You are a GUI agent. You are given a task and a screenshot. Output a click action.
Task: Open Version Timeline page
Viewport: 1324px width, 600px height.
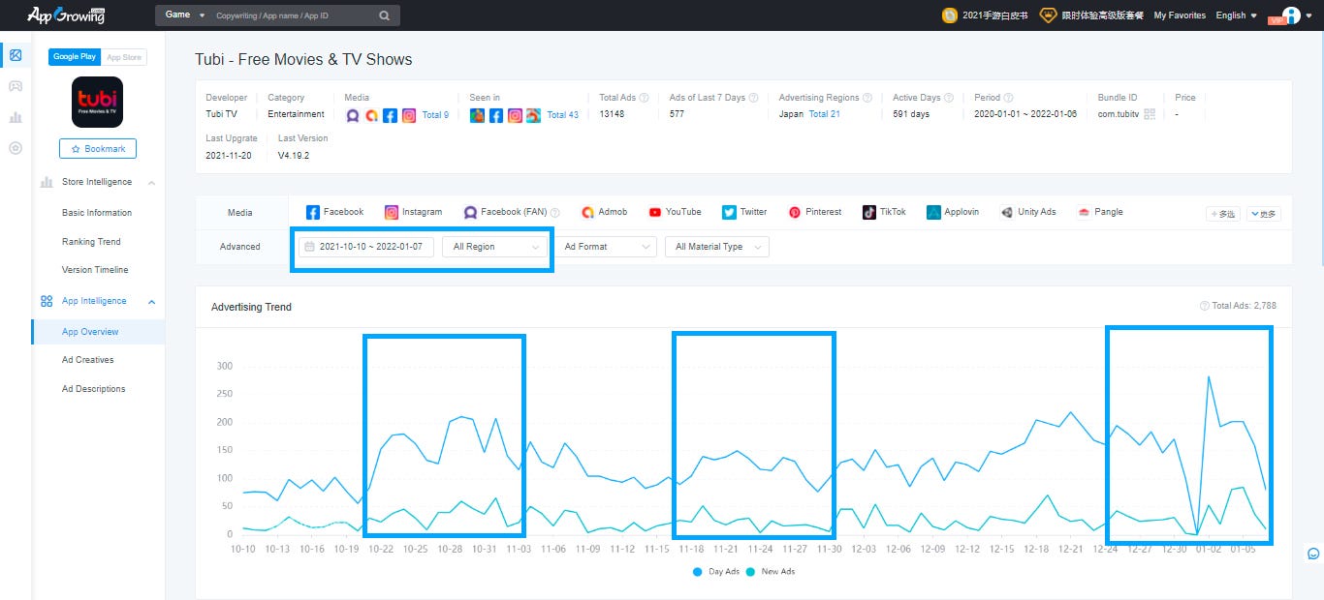95,270
